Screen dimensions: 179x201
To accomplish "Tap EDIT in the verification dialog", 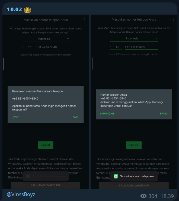I will coord(16,117).
